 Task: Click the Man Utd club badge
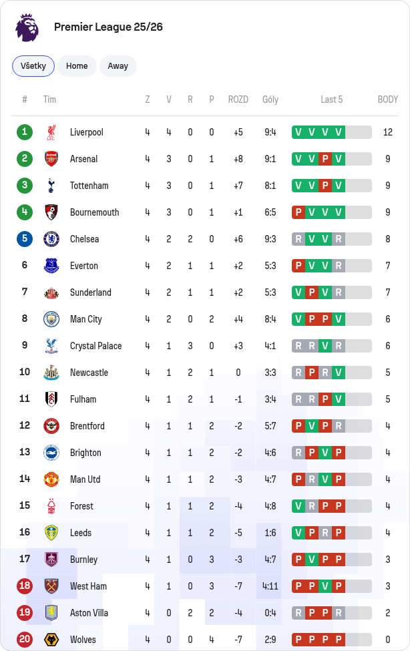coord(51,479)
